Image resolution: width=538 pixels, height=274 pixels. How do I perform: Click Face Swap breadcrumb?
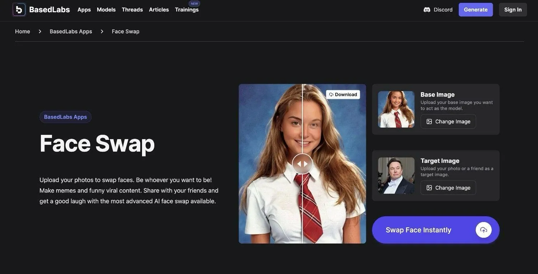click(x=126, y=32)
